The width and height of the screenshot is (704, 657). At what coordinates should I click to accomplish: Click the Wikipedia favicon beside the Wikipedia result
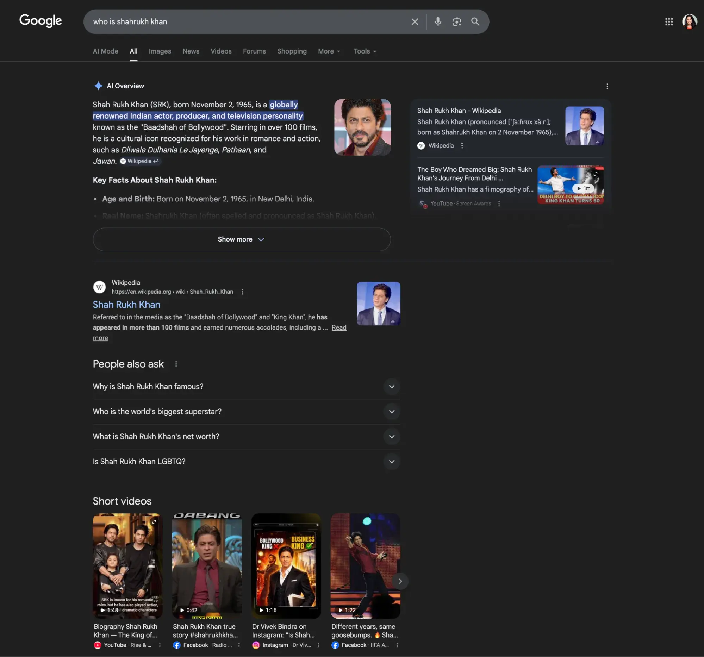point(99,287)
